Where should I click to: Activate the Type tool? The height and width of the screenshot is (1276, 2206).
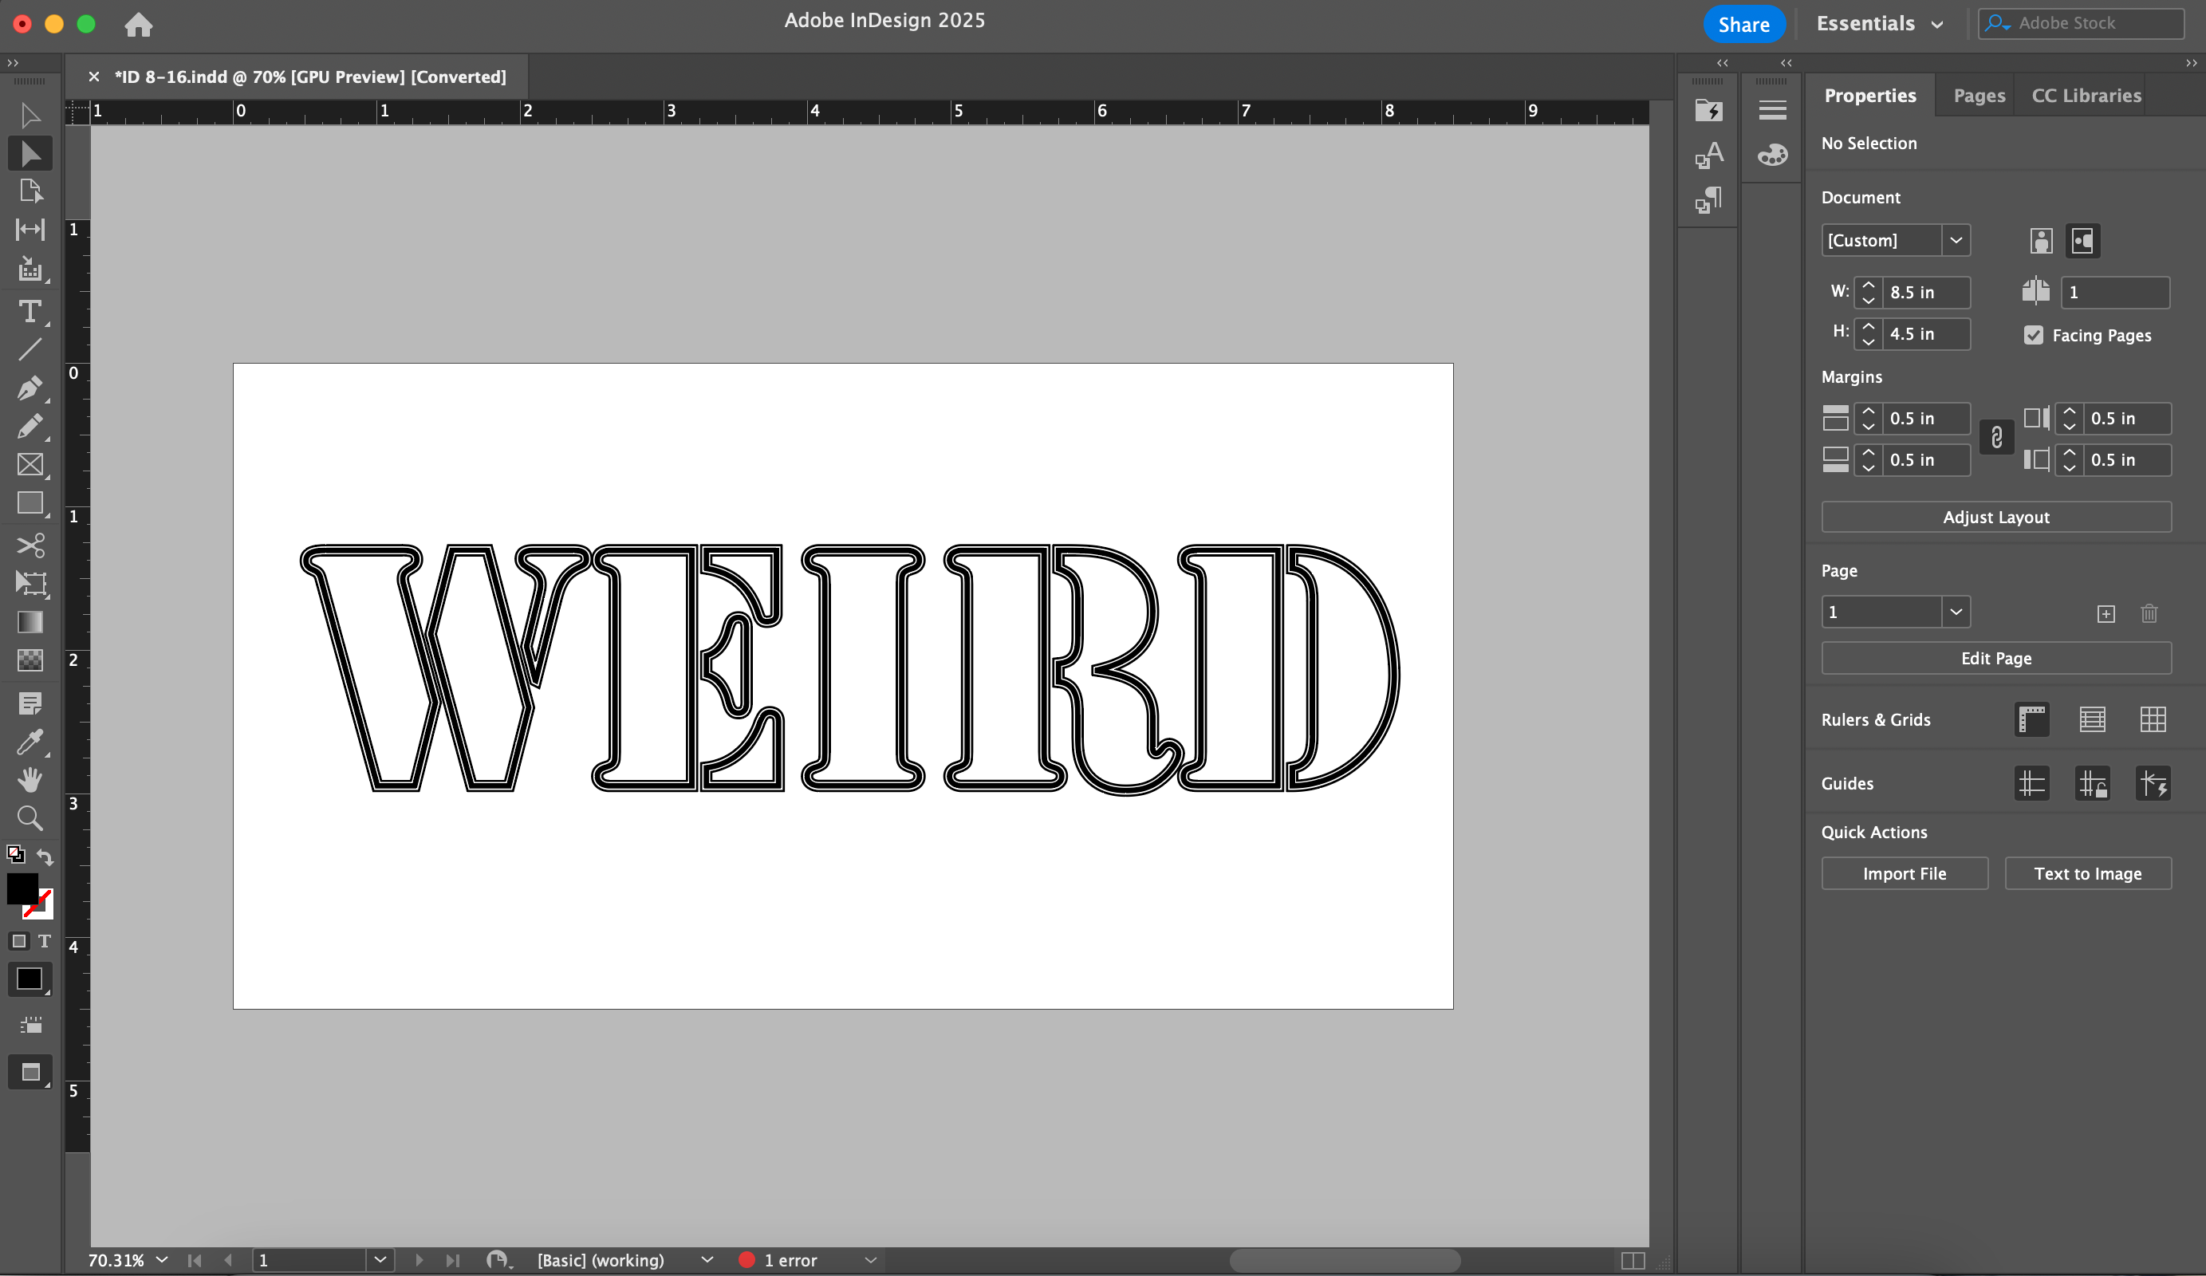pyautogui.click(x=30, y=312)
